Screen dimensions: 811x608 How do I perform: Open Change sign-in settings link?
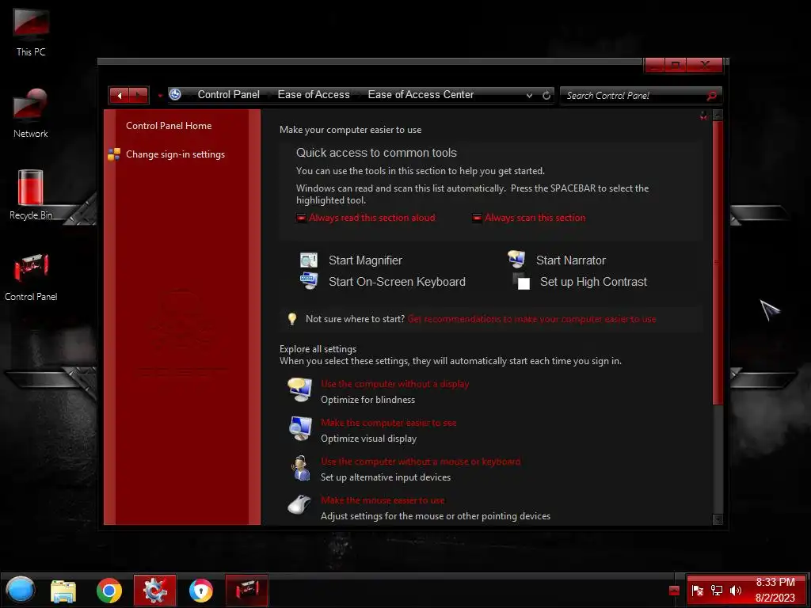tap(175, 154)
